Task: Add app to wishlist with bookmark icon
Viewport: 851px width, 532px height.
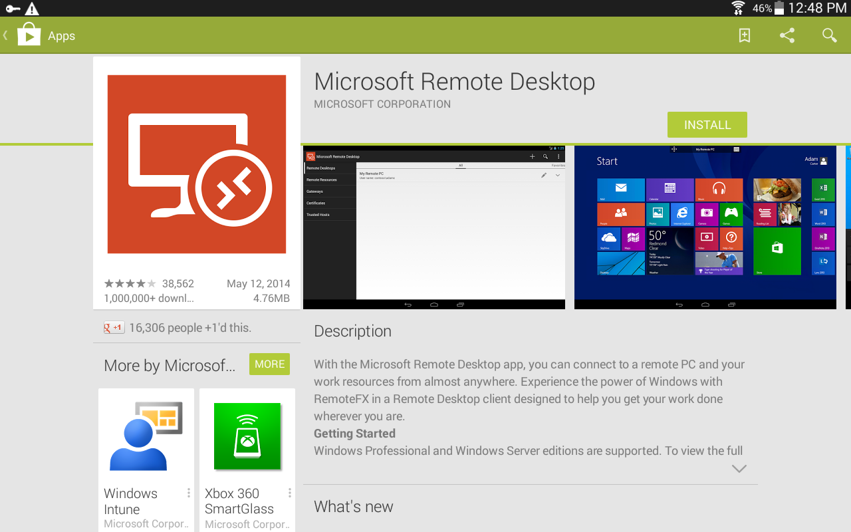Action: [x=745, y=36]
